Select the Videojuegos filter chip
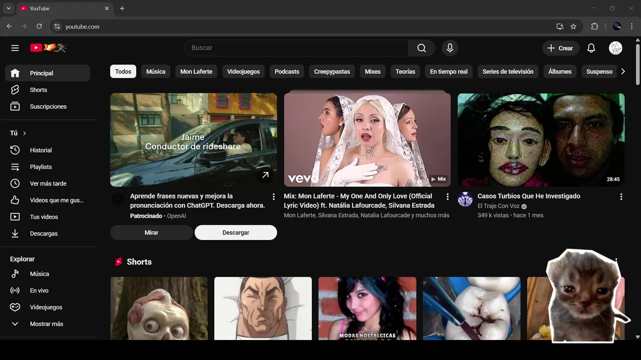 [243, 71]
